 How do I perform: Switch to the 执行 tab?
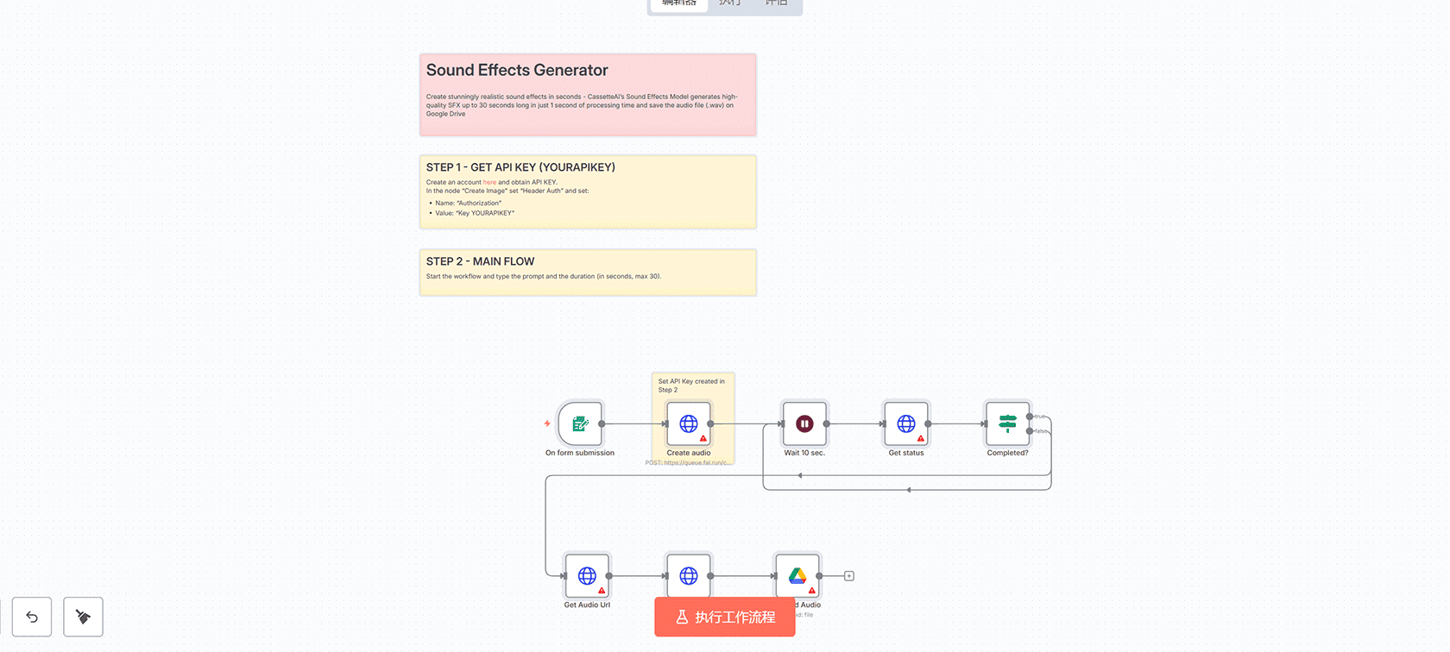click(x=729, y=4)
